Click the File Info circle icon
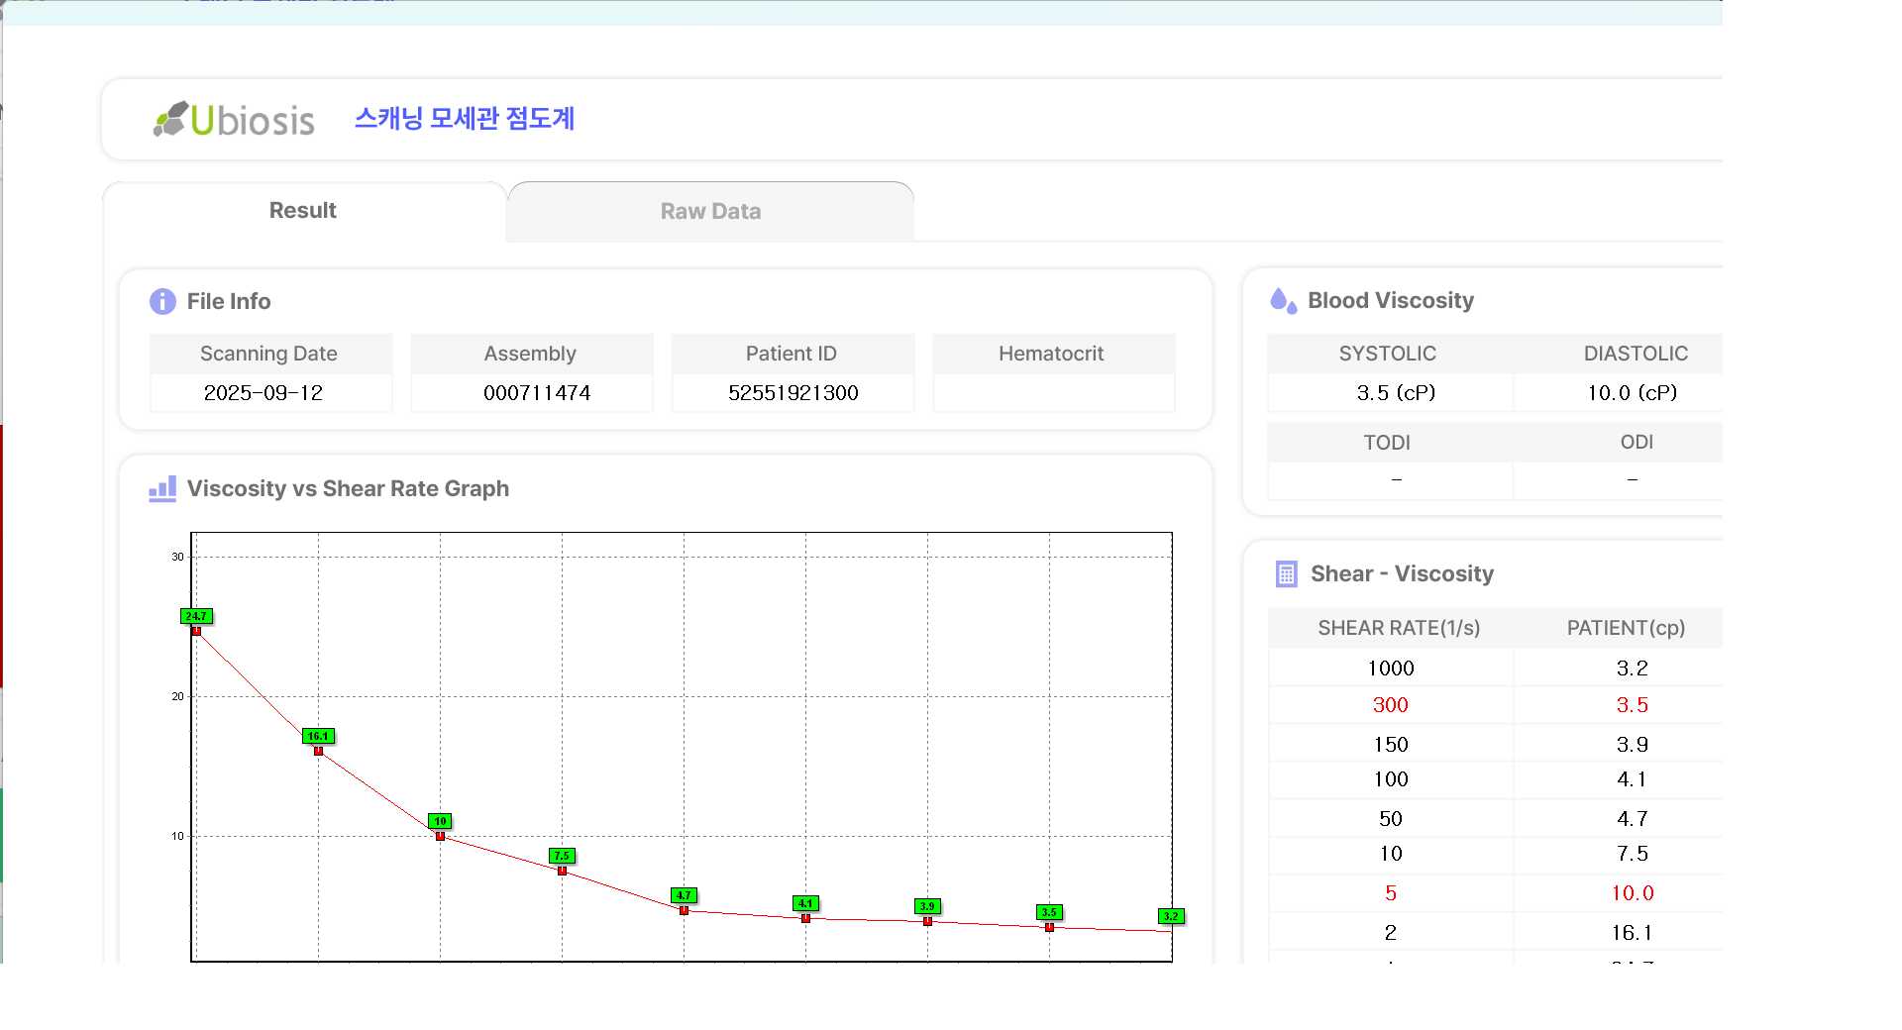 coord(162,301)
